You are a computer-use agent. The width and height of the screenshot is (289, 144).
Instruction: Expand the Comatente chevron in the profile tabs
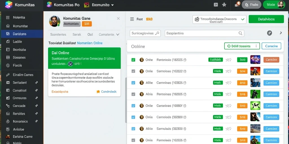(x=118, y=34)
